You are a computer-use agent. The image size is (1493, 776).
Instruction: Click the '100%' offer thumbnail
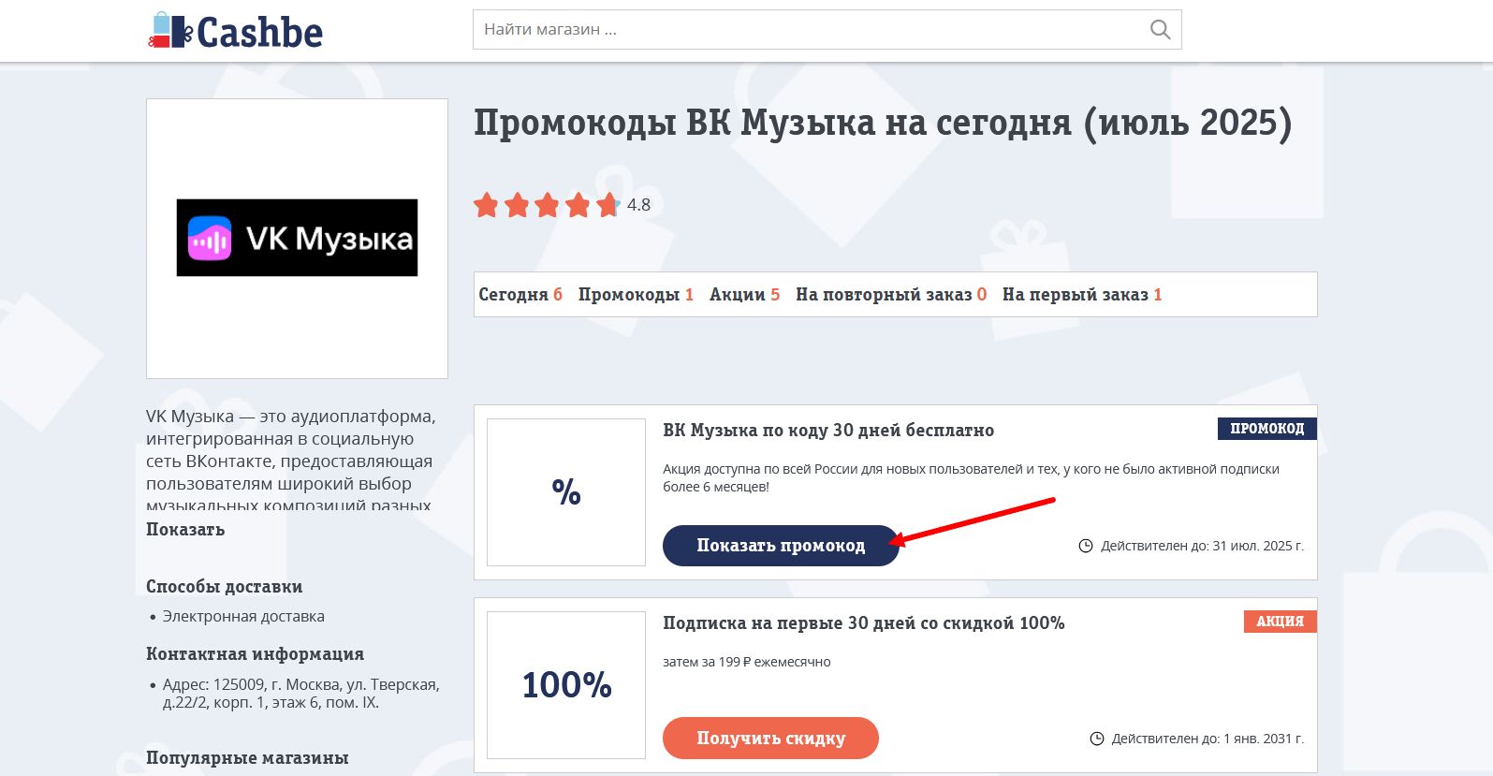click(x=566, y=685)
